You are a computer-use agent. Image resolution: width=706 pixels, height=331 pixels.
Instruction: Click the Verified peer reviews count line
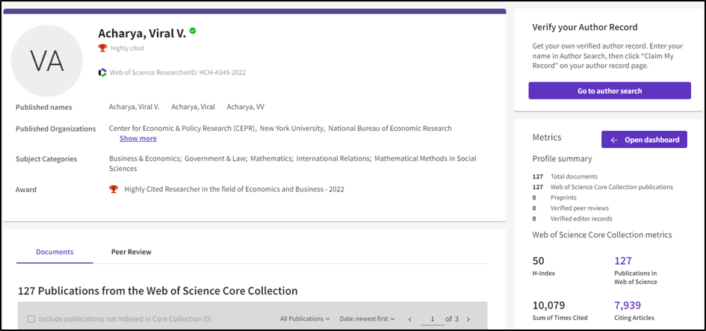coord(571,208)
